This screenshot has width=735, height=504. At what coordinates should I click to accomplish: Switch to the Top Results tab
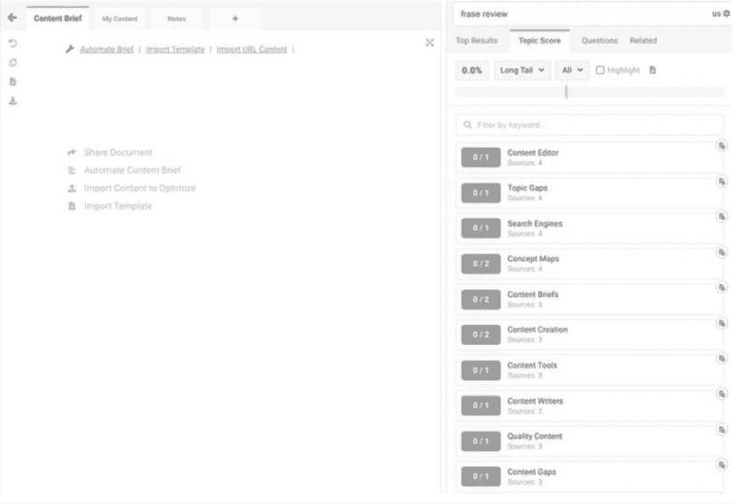point(477,40)
